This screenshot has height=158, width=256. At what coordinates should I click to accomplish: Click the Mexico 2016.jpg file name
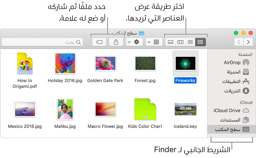point(25,126)
